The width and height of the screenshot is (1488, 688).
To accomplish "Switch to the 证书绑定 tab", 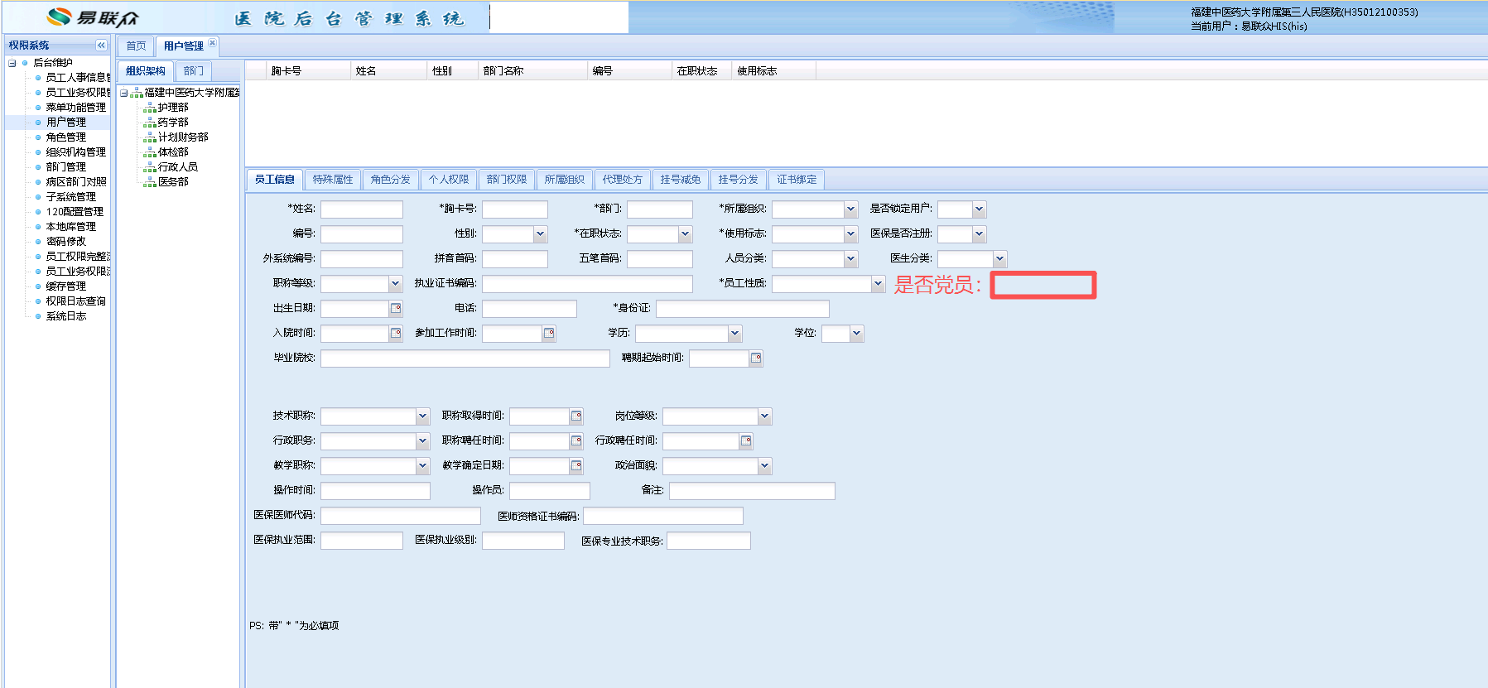I will point(797,180).
